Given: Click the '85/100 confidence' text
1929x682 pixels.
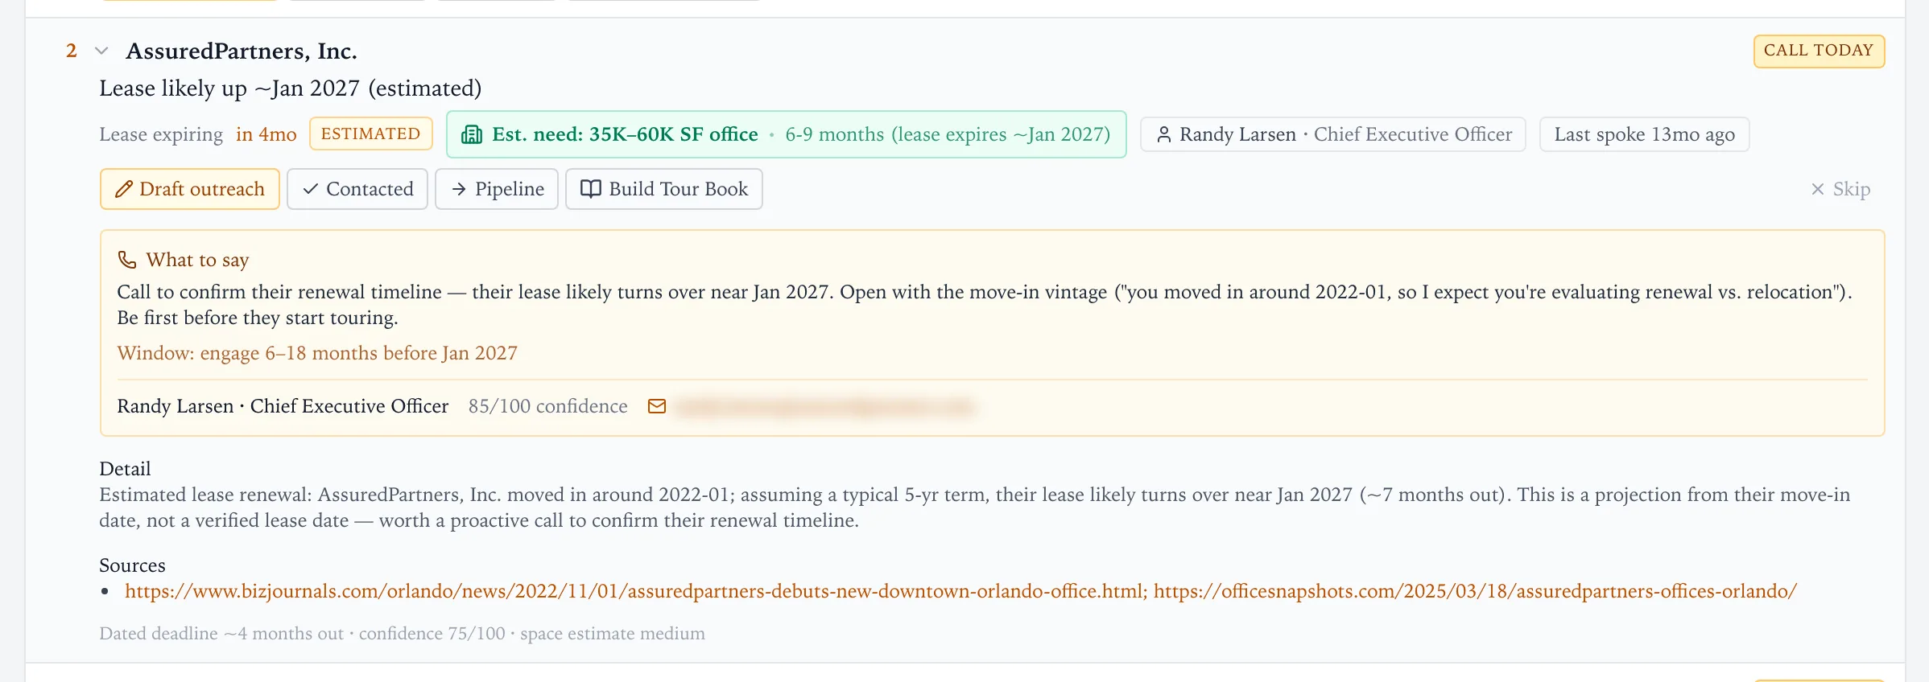Looking at the screenshot, I should point(548,406).
